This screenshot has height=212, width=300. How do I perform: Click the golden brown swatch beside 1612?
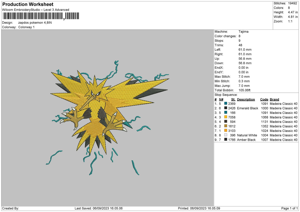click(226, 126)
